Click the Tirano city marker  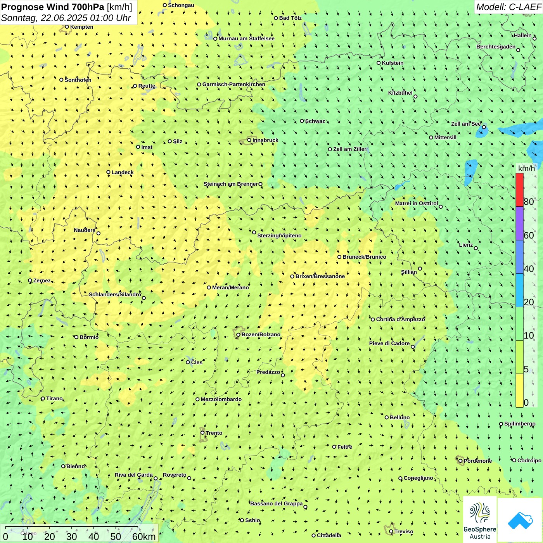click(43, 399)
